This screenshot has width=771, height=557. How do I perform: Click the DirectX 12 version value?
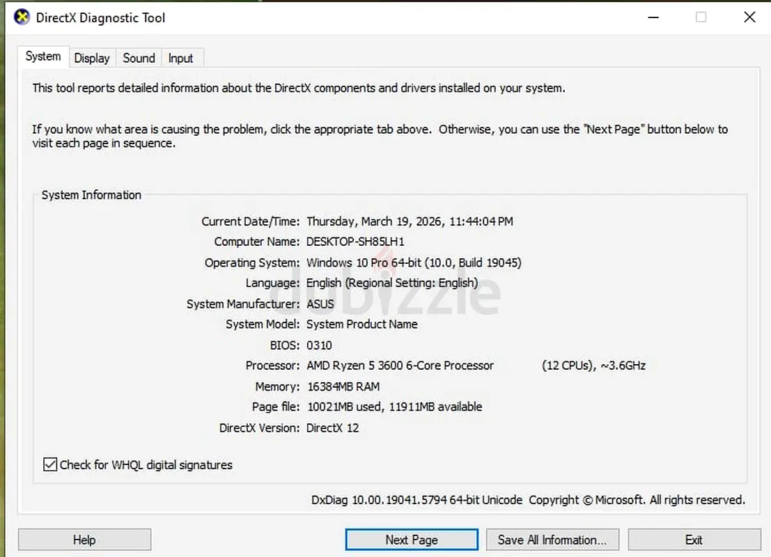click(332, 427)
